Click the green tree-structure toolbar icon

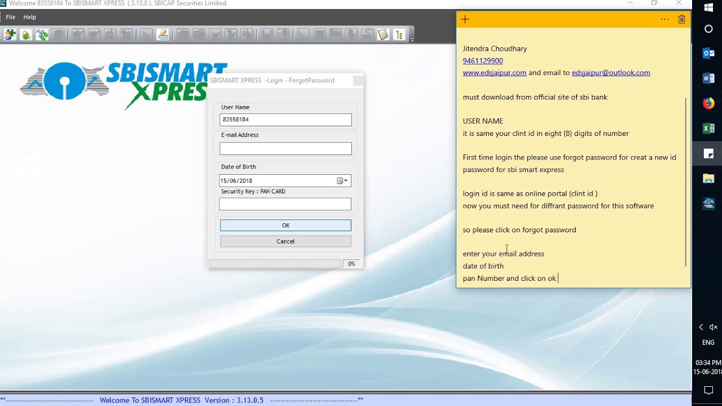(x=399, y=35)
